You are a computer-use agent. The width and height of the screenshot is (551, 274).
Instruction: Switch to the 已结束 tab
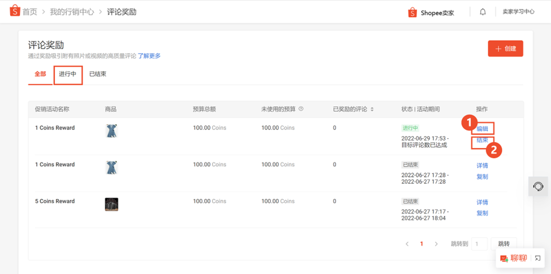coord(98,75)
